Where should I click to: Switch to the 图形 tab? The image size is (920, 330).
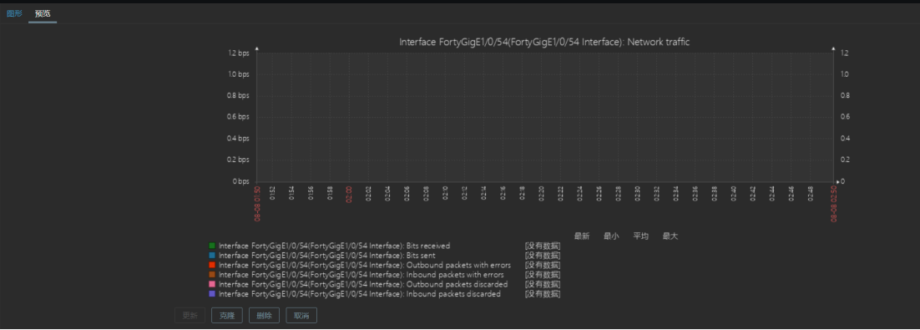pyautogui.click(x=14, y=13)
